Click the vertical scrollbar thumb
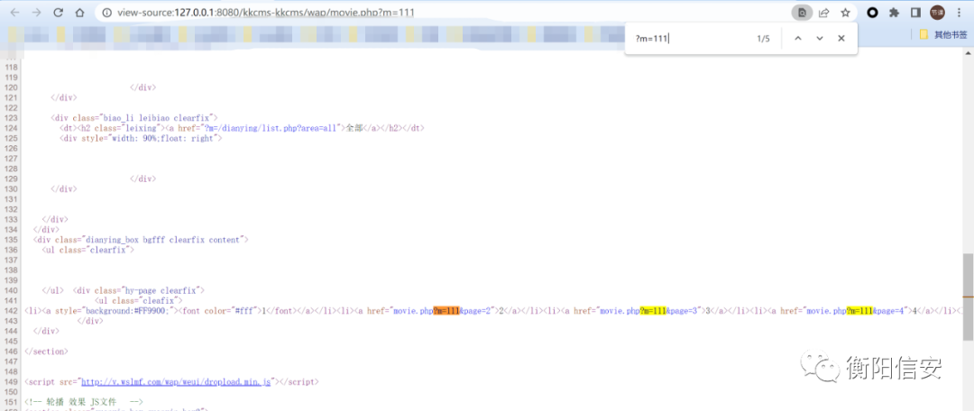This screenshot has height=411, width=974. (969, 297)
